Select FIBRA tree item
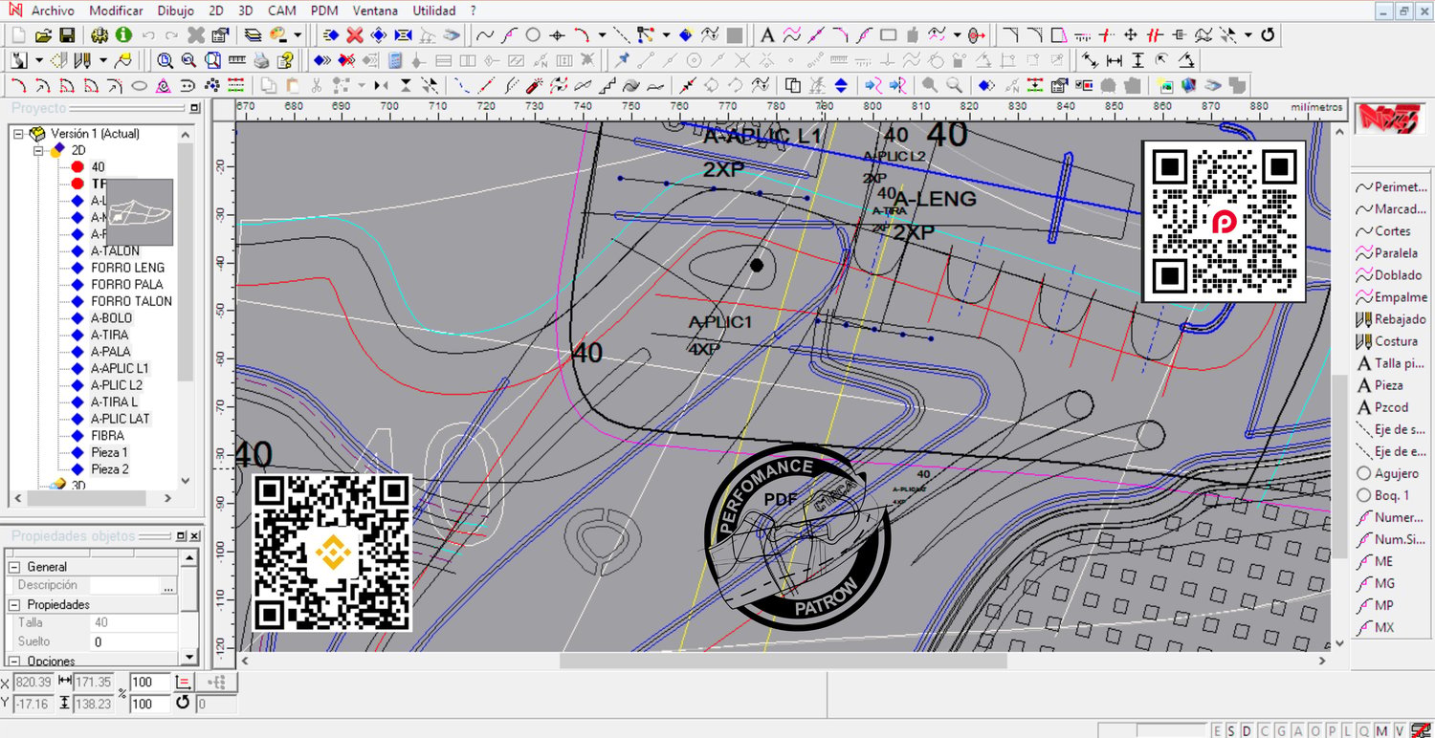This screenshot has height=738, width=1435. click(107, 435)
